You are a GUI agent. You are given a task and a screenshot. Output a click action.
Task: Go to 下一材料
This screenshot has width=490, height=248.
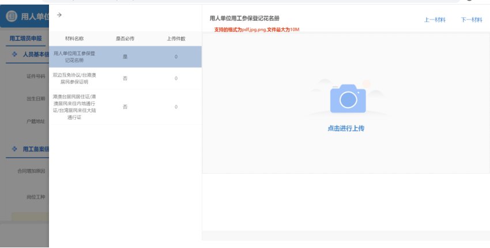pyautogui.click(x=472, y=20)
